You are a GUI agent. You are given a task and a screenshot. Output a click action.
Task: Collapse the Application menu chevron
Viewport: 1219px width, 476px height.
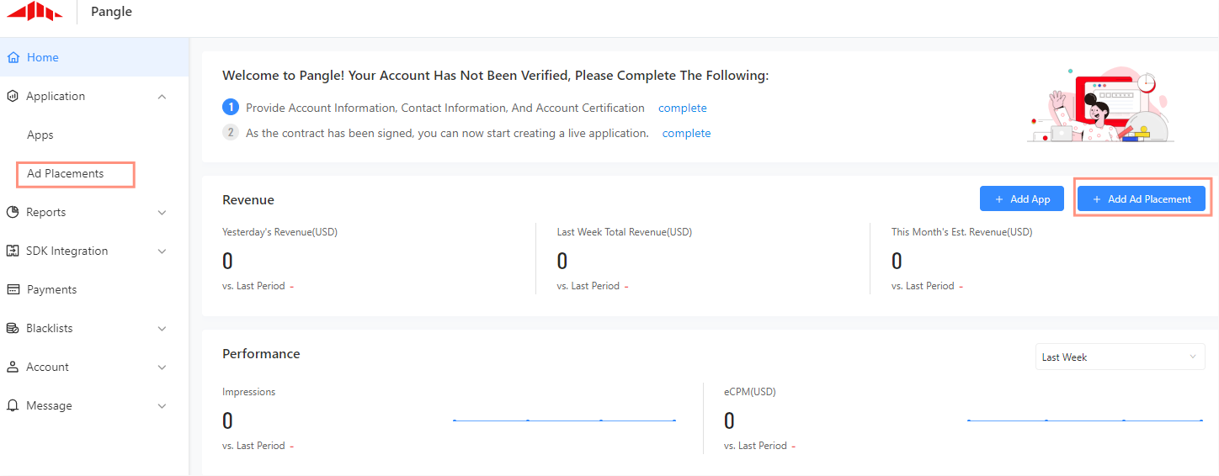pos(162,97)
